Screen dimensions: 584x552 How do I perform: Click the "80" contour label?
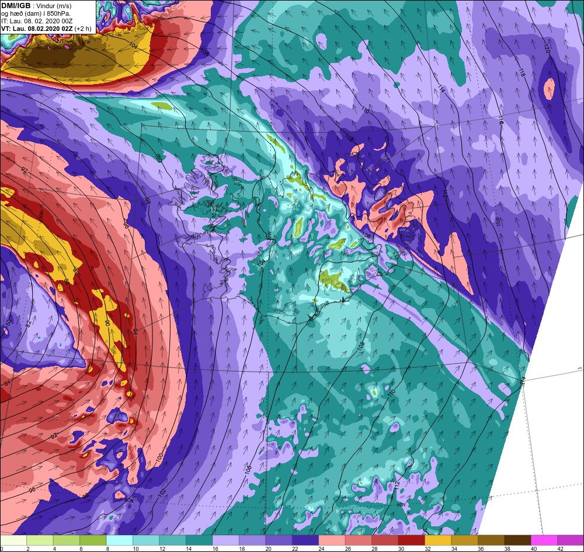(8, 322)
